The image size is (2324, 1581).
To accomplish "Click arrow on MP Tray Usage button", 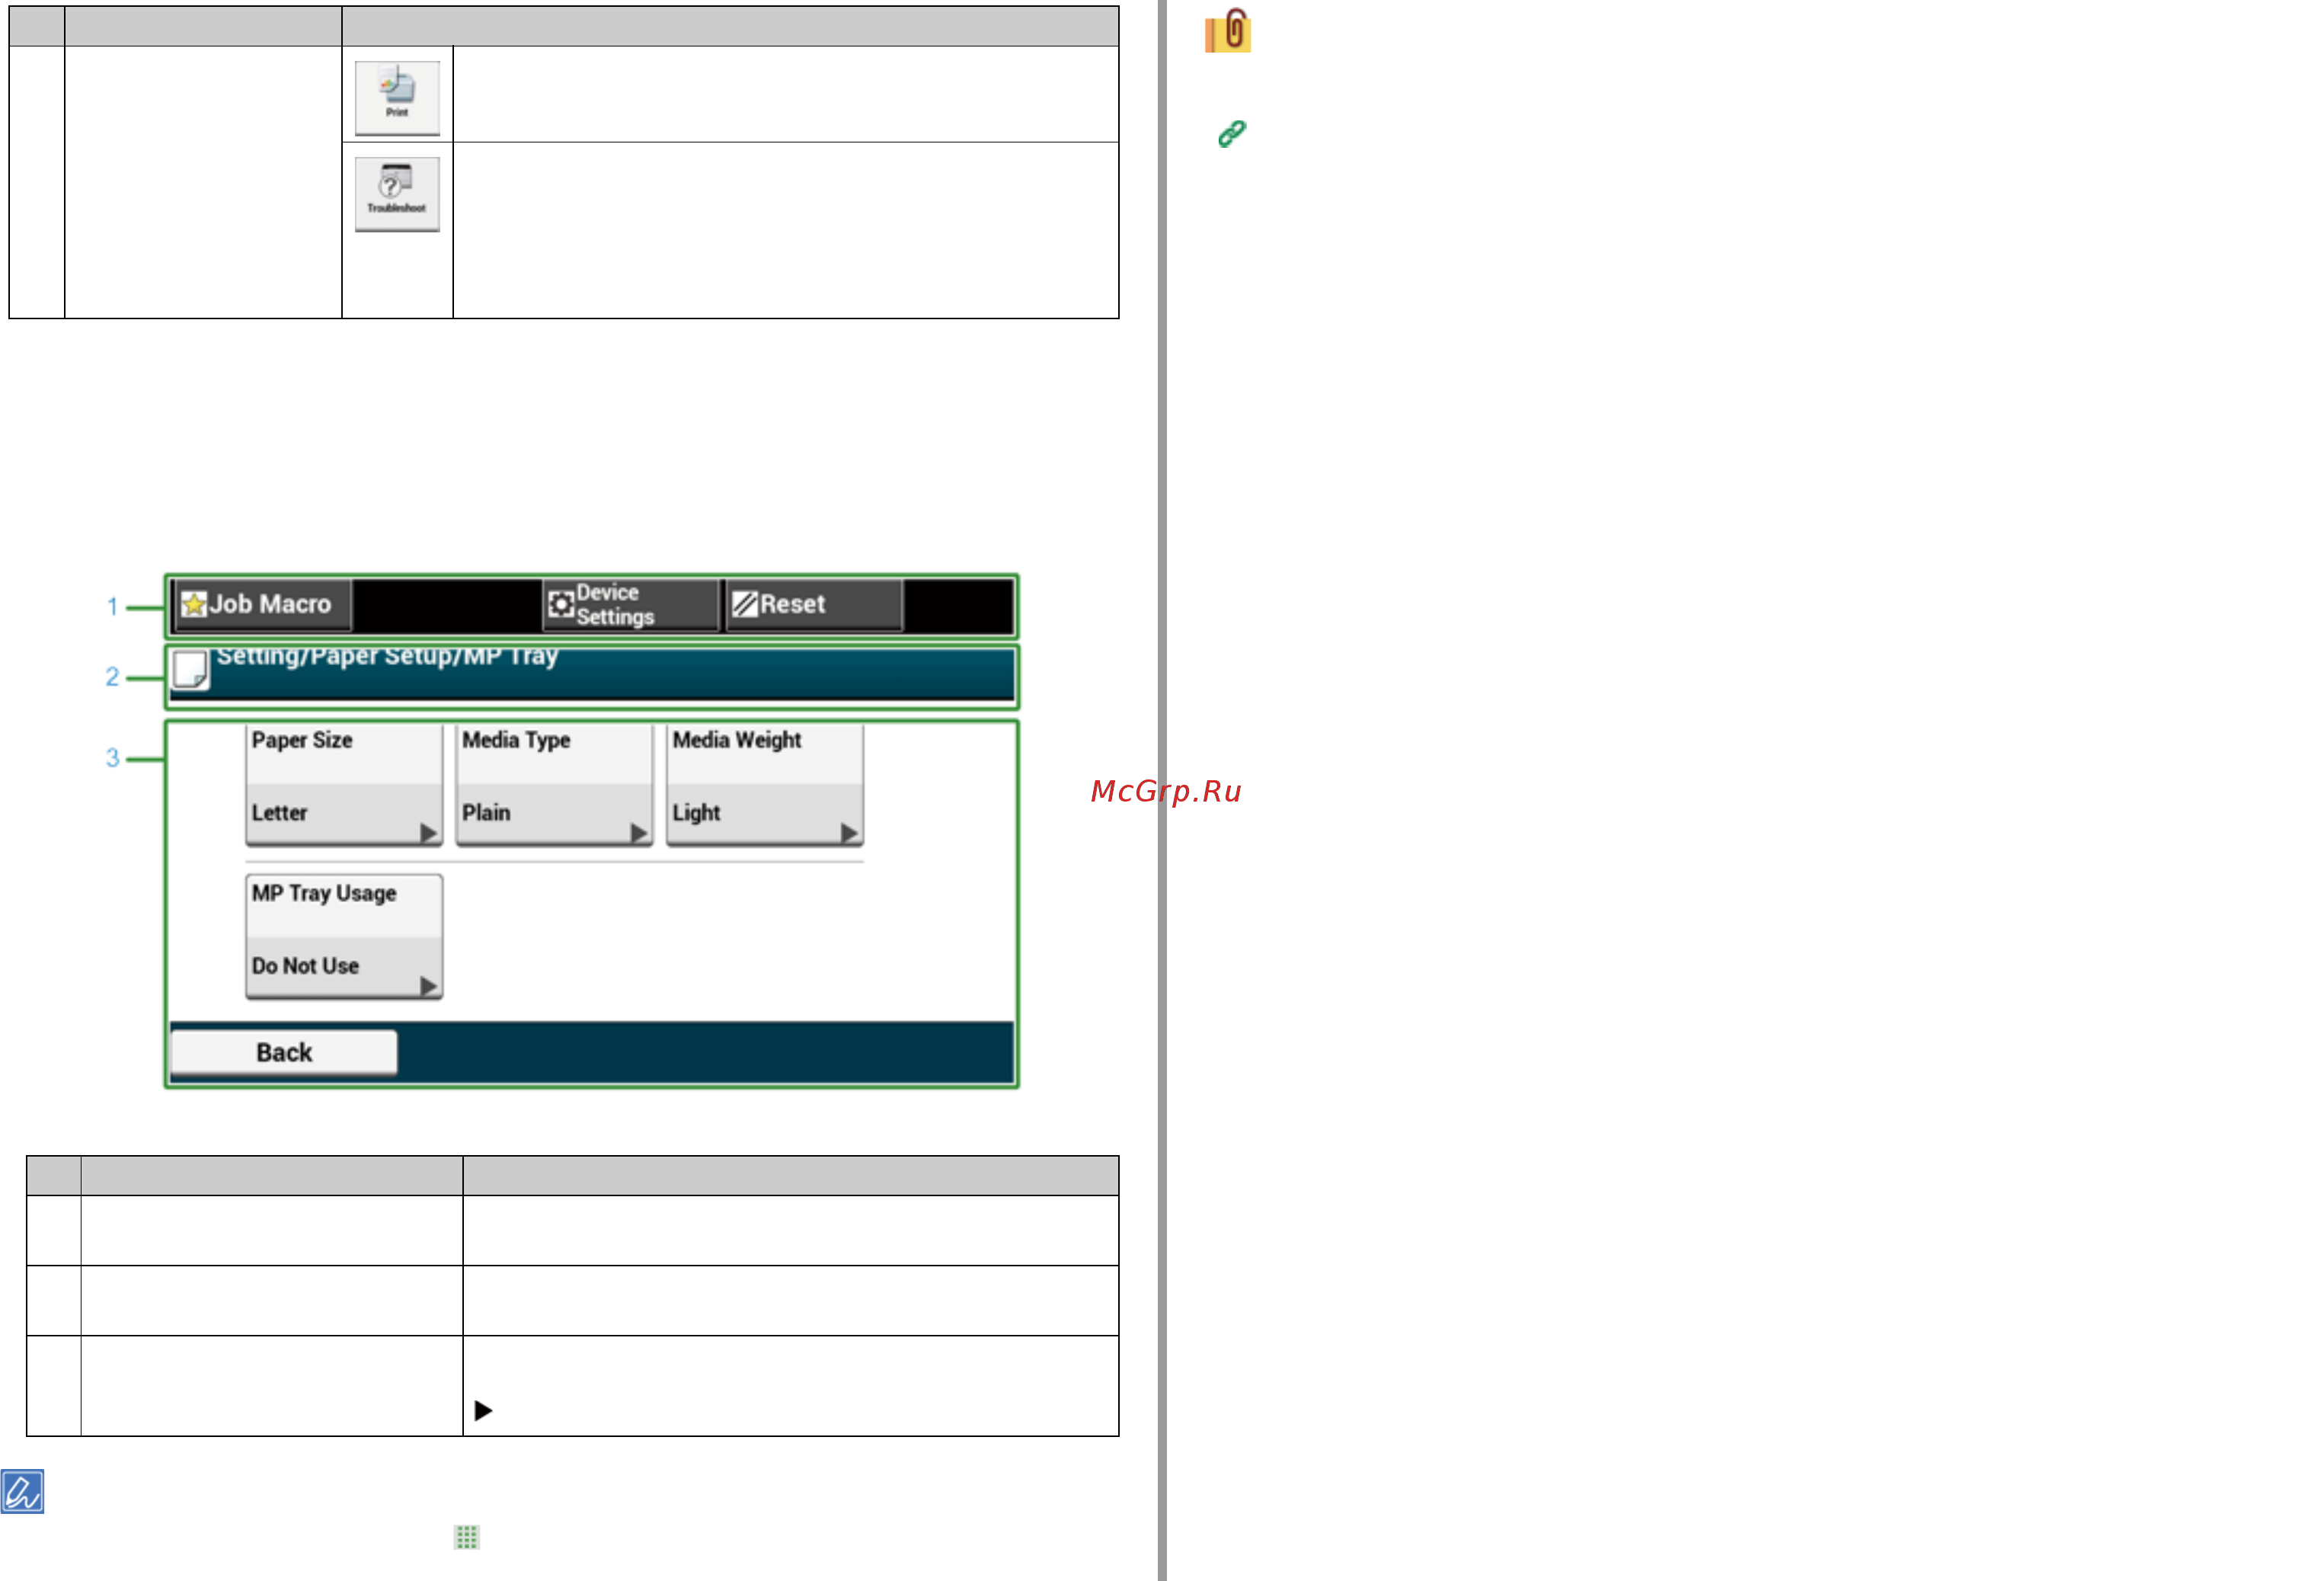I will coord(428,985).
